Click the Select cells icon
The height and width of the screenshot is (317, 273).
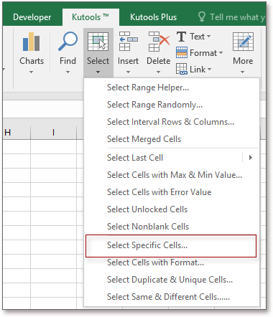point(98,42)
